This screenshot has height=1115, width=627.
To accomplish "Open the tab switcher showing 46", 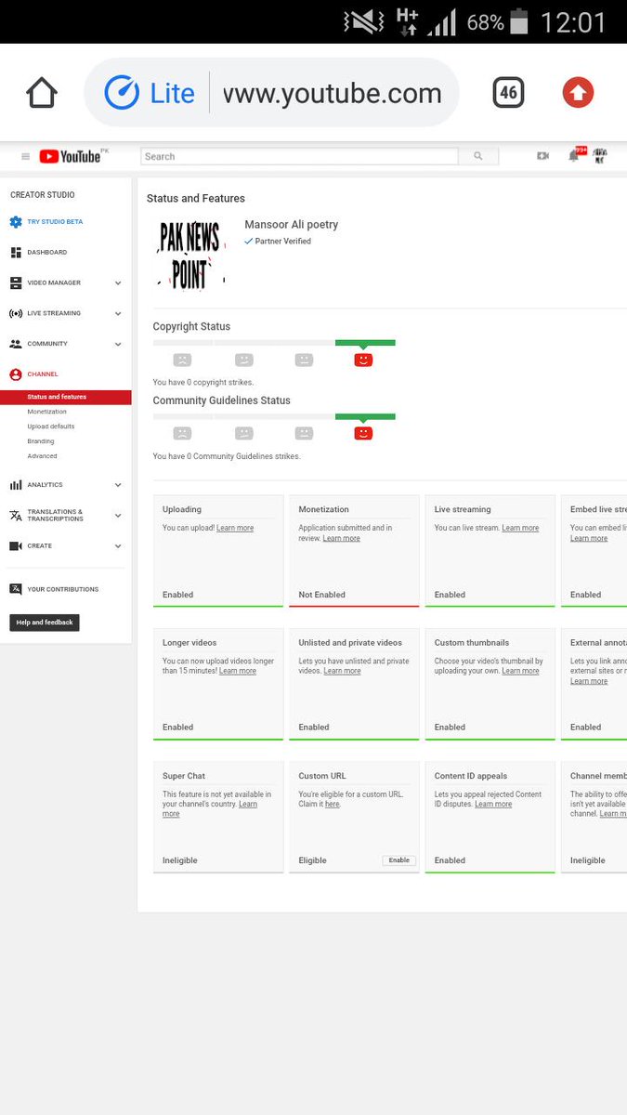I will point(508,92).
